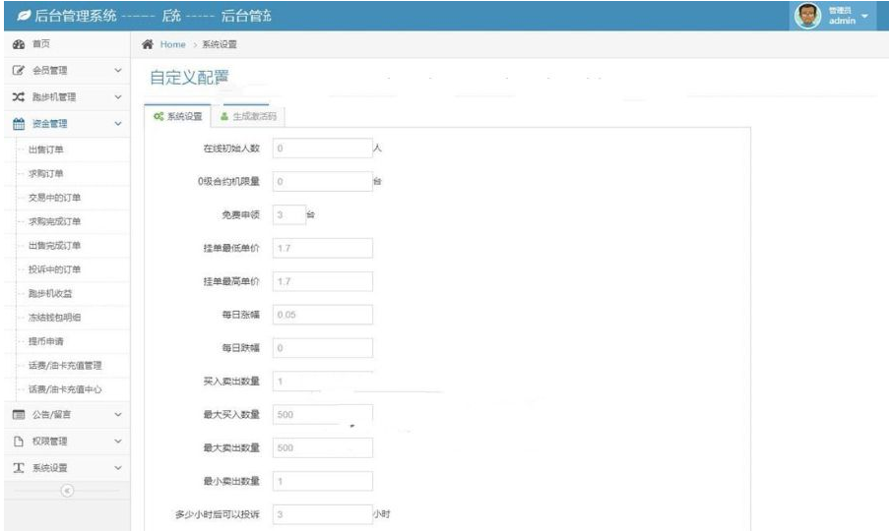Click the shuffle icon beside 跑步机管理
The image size is (889, 531).
[x=18, y=97]
